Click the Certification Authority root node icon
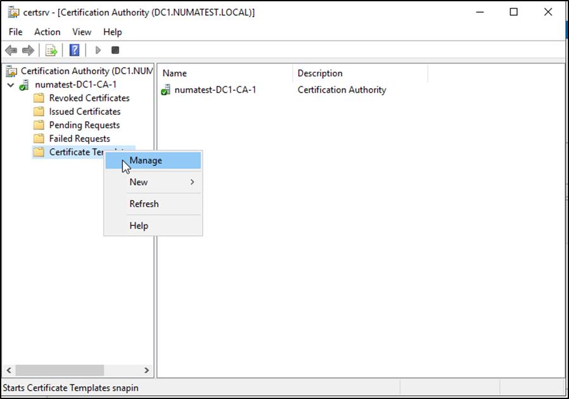Screen dimensions: 569x399 (12, 71)
